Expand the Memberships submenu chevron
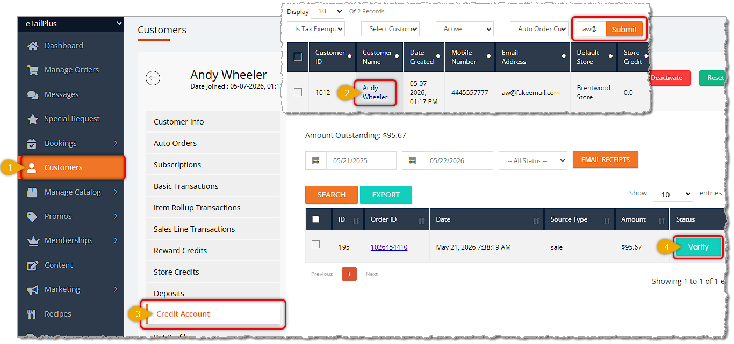Screen dimensions: 734x344 [x=116, y=241]
